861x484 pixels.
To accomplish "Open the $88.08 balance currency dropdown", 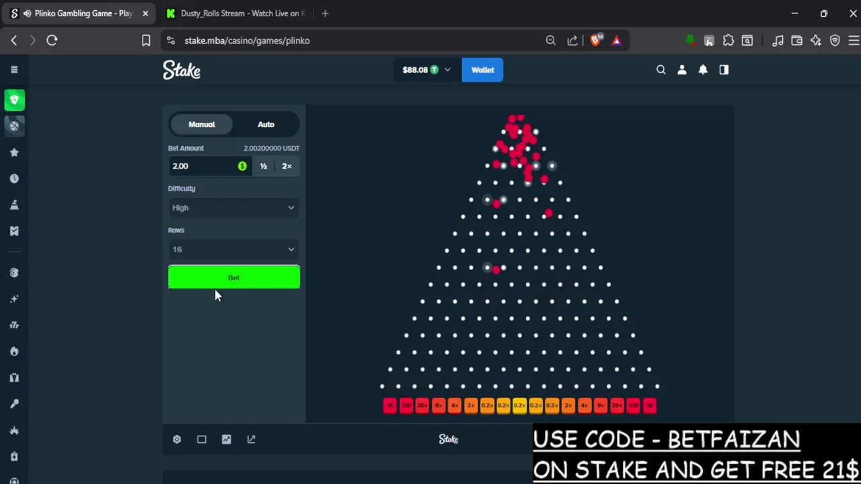I will (x=426, y=70).
